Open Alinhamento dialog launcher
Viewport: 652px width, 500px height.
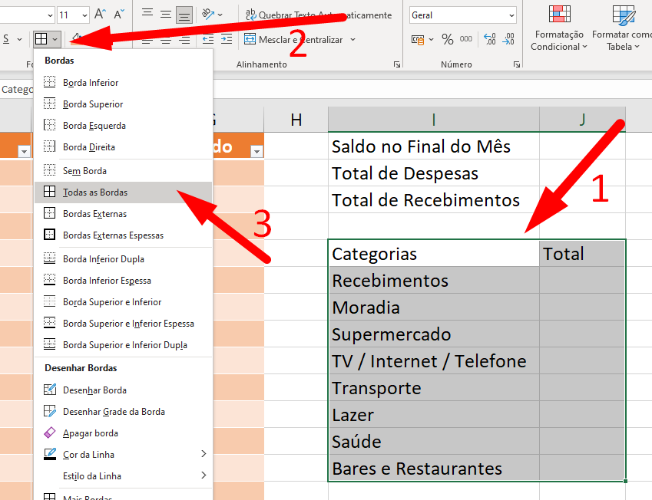click(x=397, y=64)
